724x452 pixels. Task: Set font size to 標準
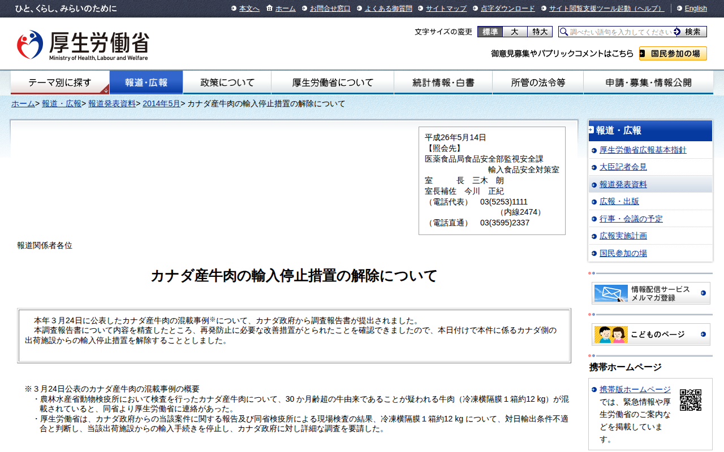(x=490, y=32)
